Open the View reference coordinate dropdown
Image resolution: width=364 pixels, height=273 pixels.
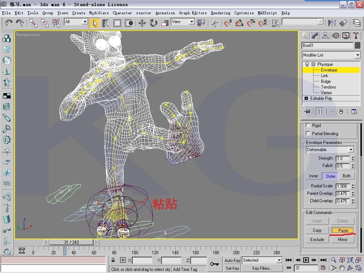point(183,22)
